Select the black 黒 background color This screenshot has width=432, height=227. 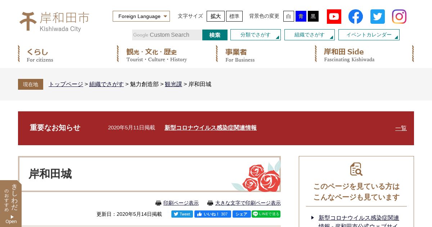313,16
